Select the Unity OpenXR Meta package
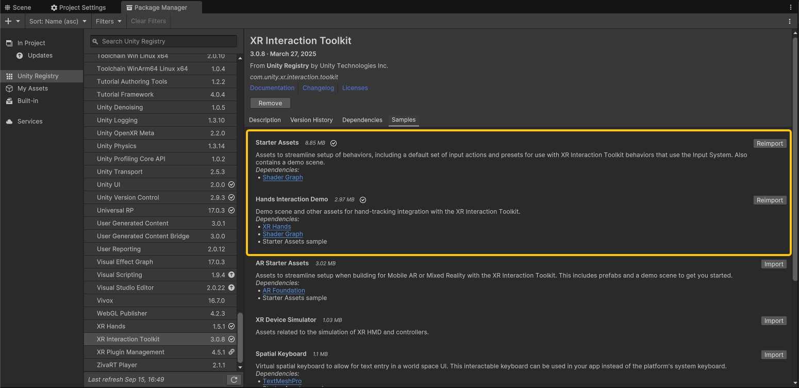 click(x=161, y=133)
